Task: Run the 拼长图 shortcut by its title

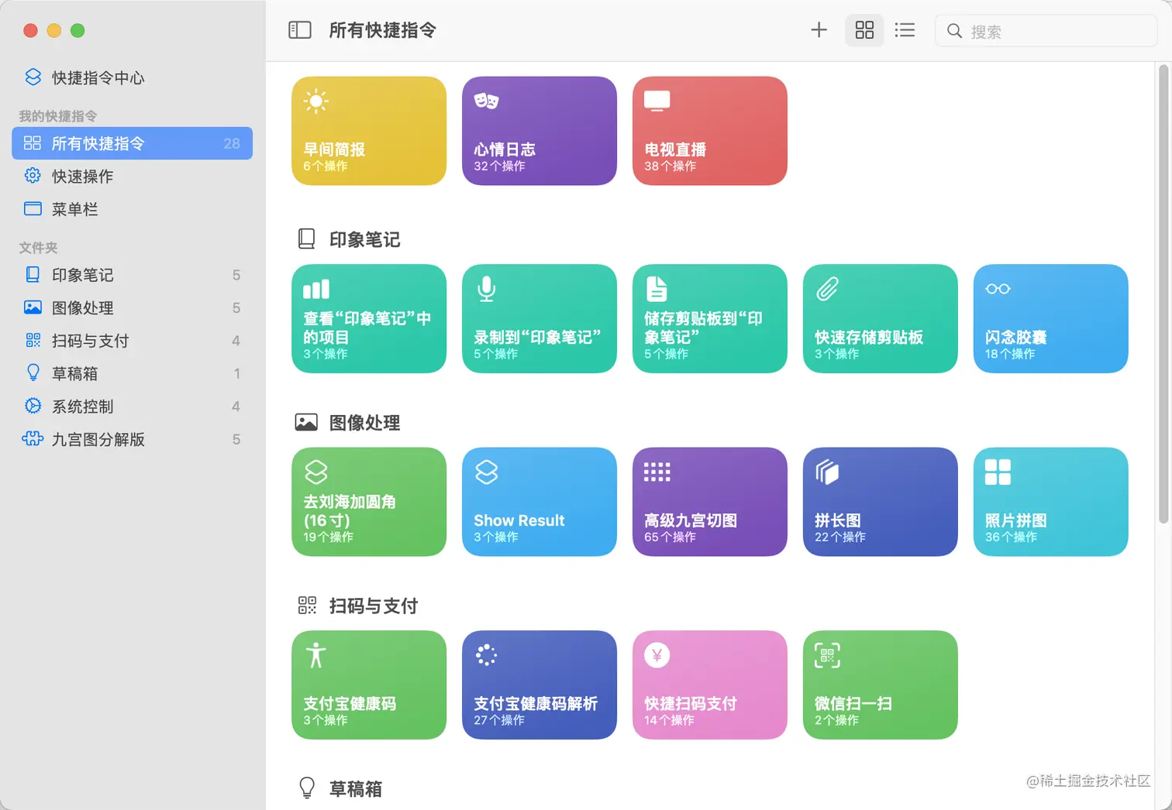Action: tap(838, 520)
